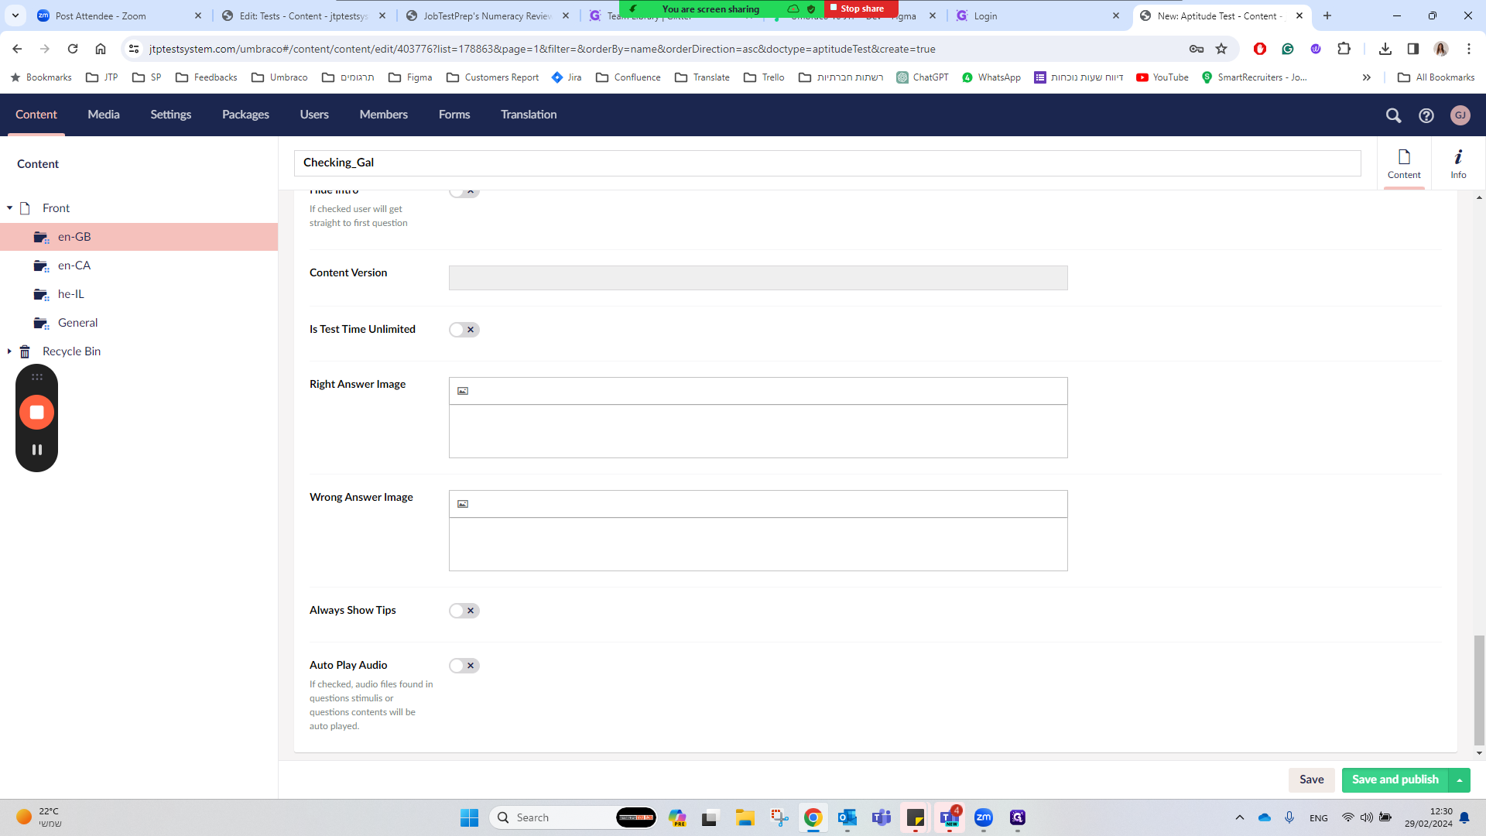Screen dimensions: 1486x836
Task: Reload the page with the browser refresh icon
Action: pos(73,49)
